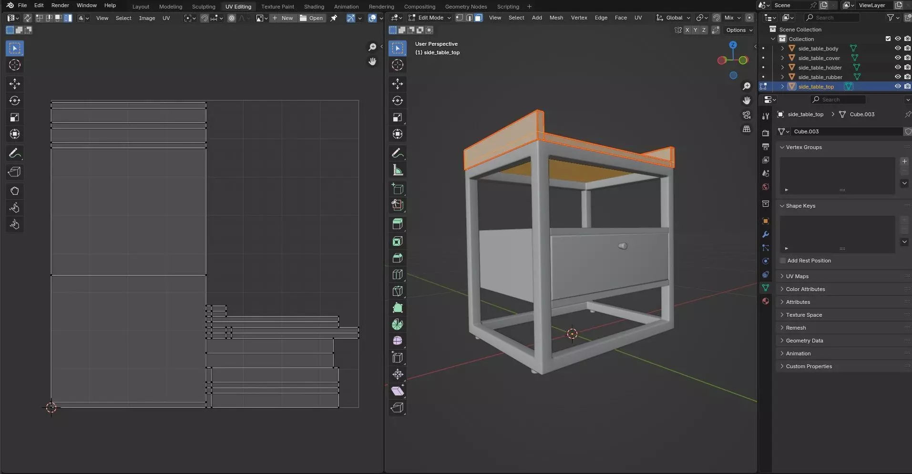This screenshot has height=474, width=912.
Task: Select the Cursor tool in UV editor
Action: [15, 65]
